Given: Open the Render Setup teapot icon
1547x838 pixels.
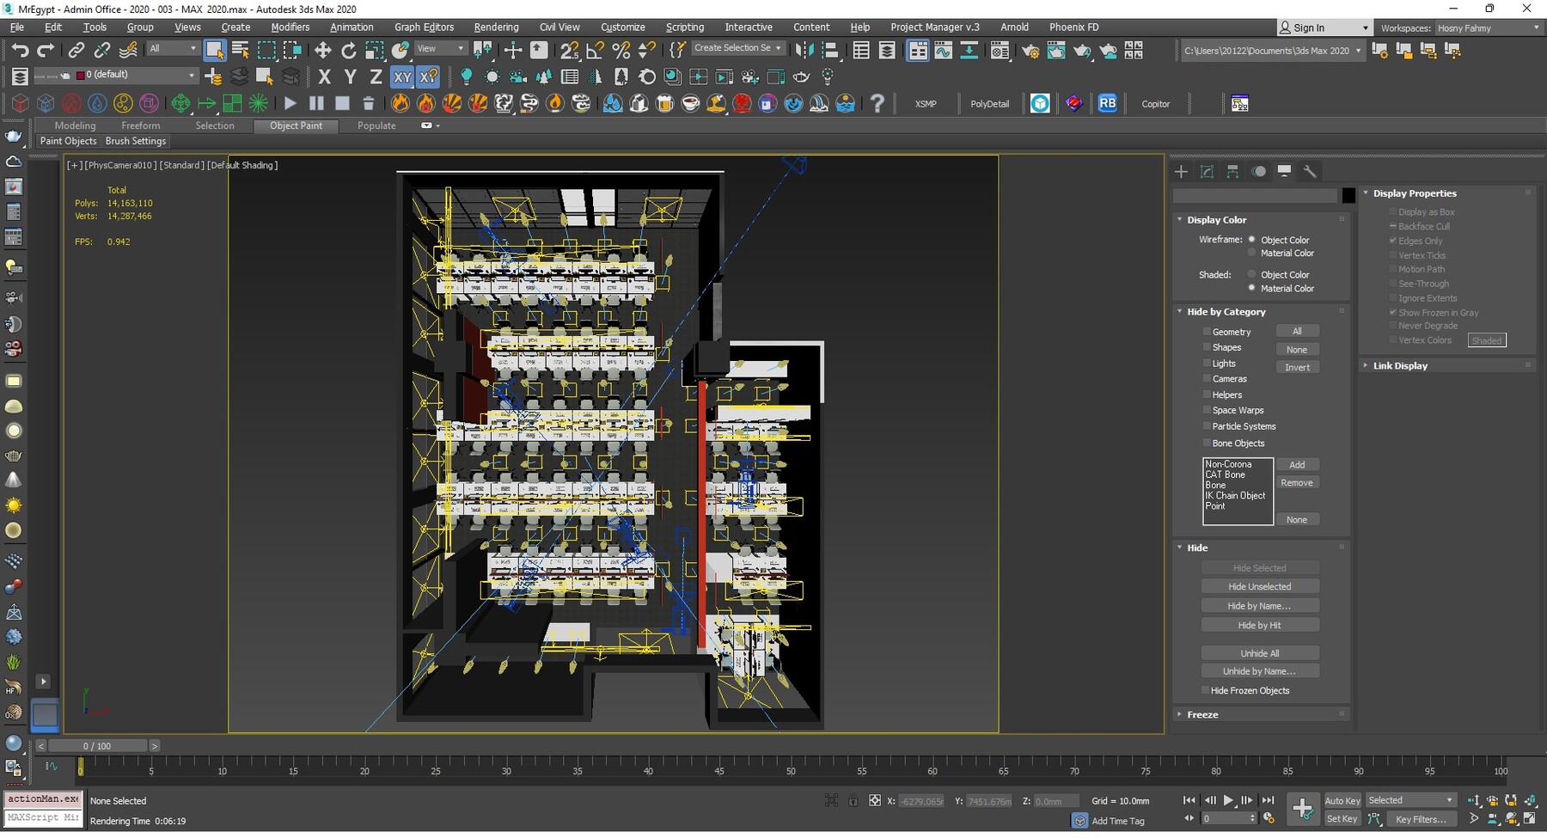Looking at the screenshot, I should tap(1030, 51).
